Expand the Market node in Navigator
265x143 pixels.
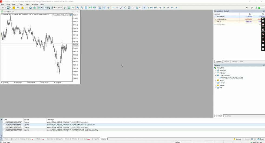coord(215,85)
